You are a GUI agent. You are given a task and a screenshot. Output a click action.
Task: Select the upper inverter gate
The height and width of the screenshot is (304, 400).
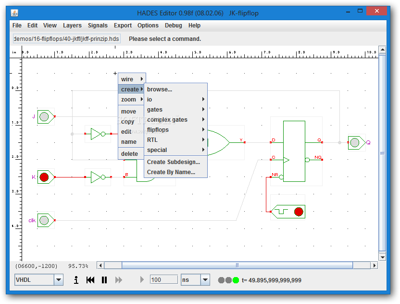click(98, 134)
